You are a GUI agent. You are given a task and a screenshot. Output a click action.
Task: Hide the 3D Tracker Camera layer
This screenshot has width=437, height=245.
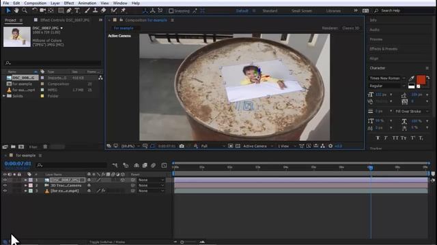point(5,185)
